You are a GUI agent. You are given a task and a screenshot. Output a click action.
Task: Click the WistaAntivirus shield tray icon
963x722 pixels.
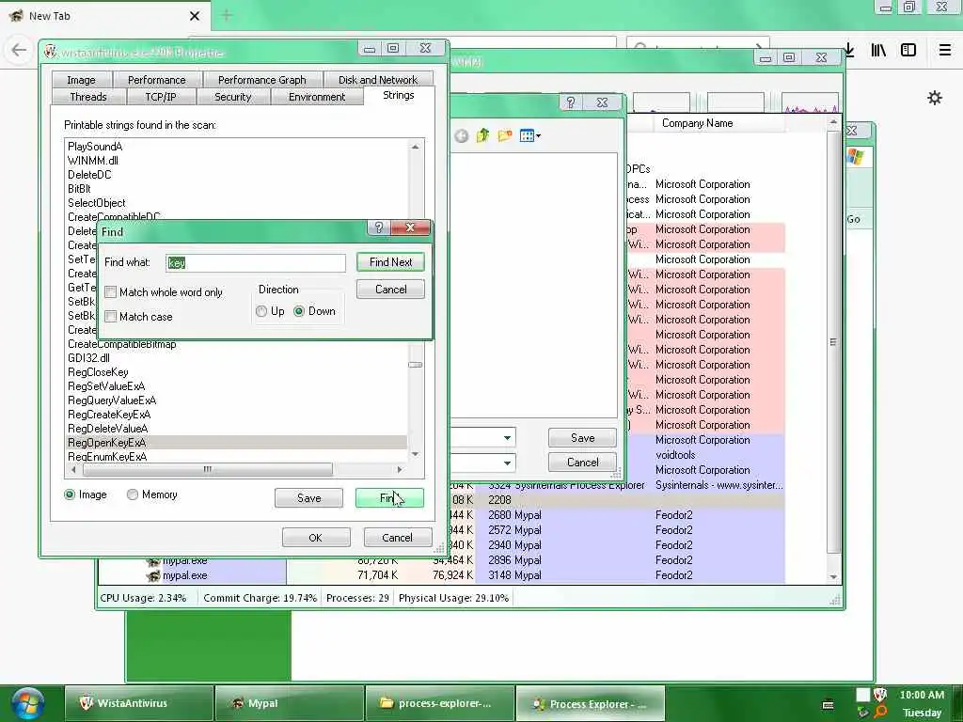(880, 695)
